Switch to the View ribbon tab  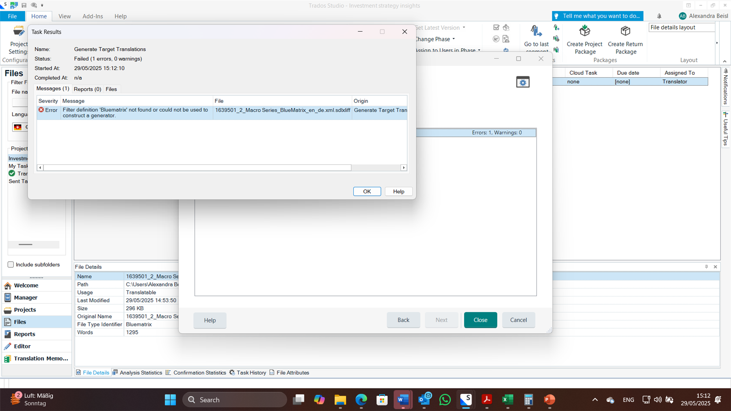click(x=65, y=16)
